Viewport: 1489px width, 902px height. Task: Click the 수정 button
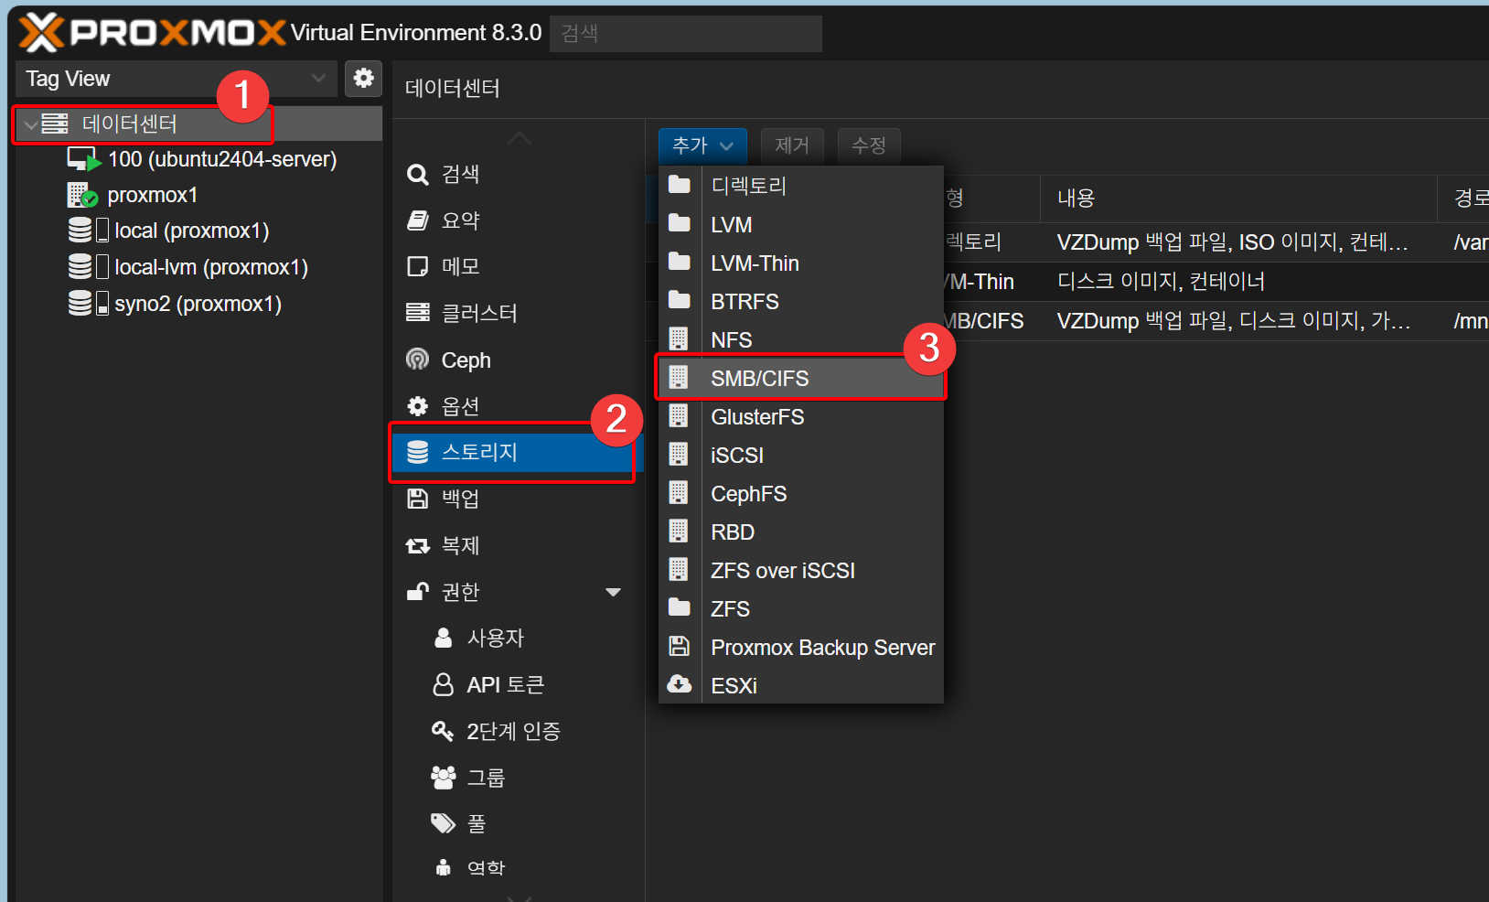coord(869,145)
